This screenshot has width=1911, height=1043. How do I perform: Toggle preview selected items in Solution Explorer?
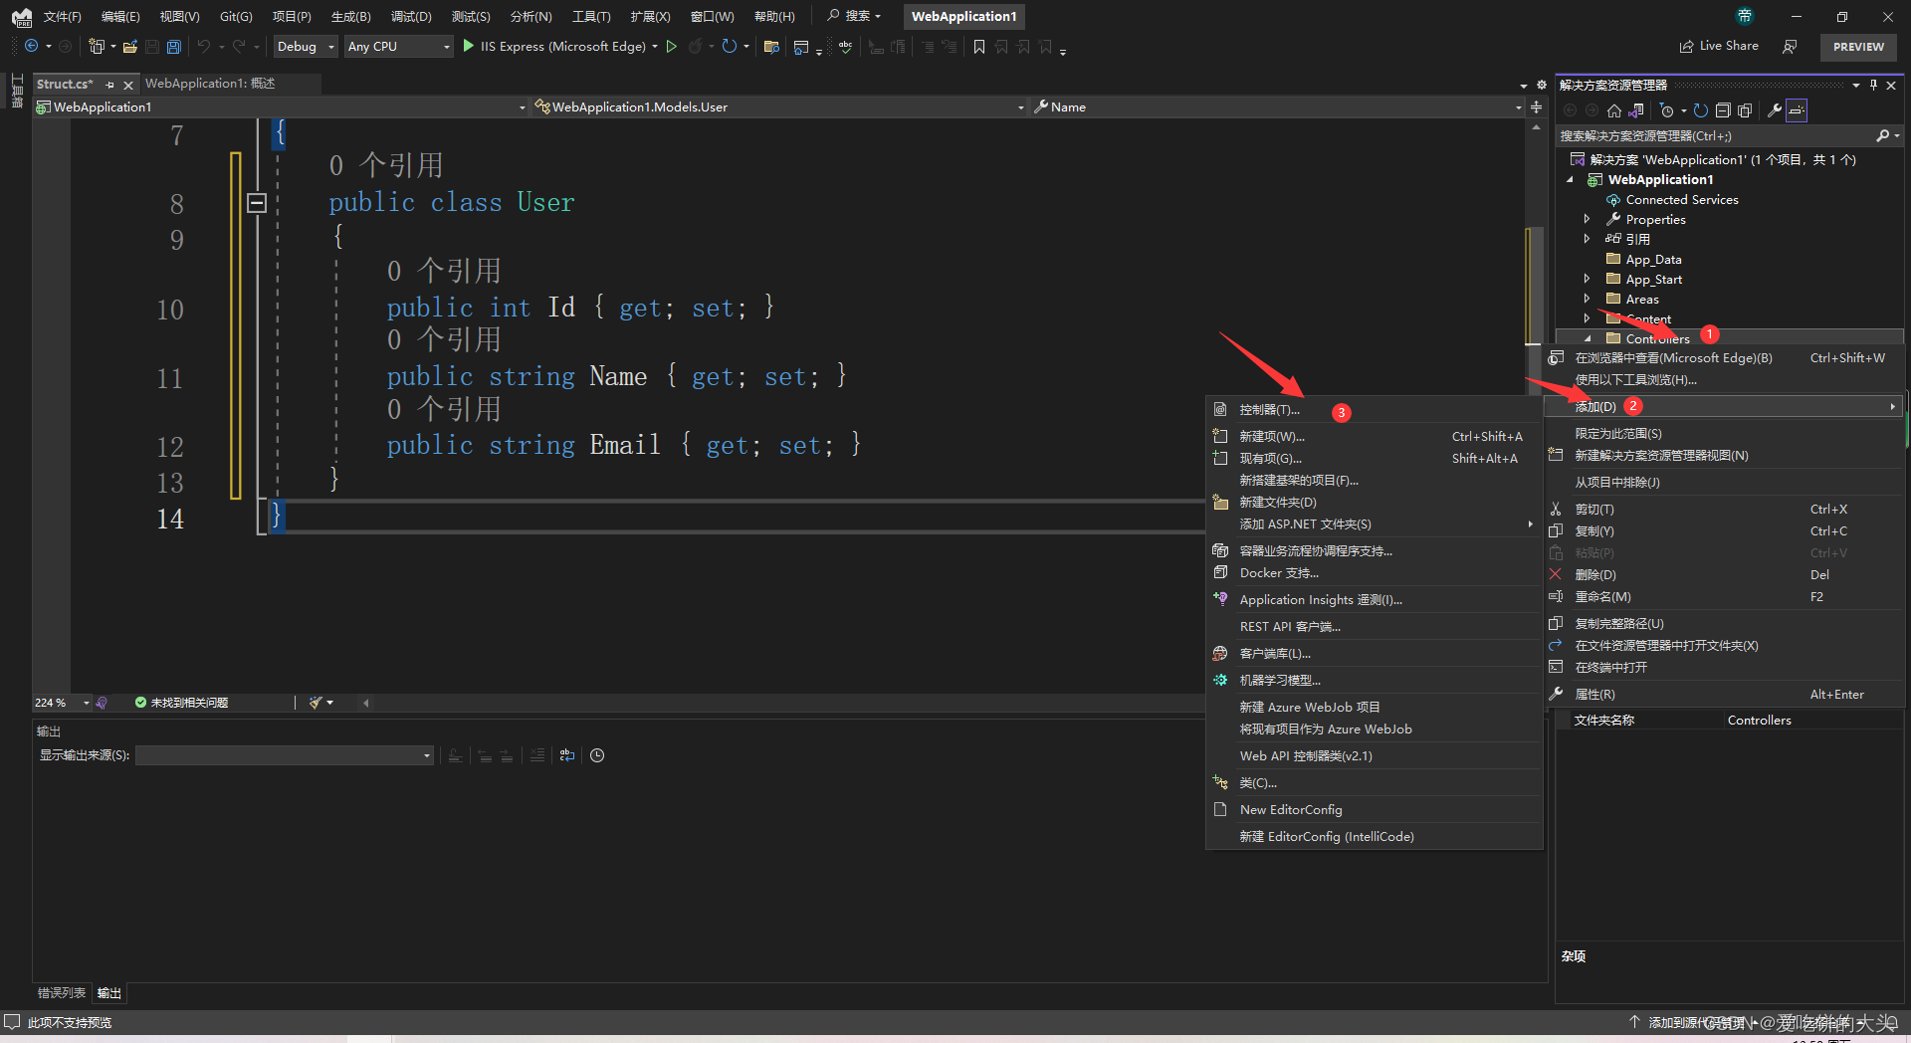click(1797, 110)
